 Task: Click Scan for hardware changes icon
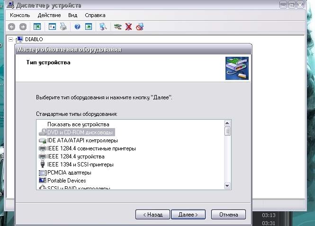[x=103, y=27]
